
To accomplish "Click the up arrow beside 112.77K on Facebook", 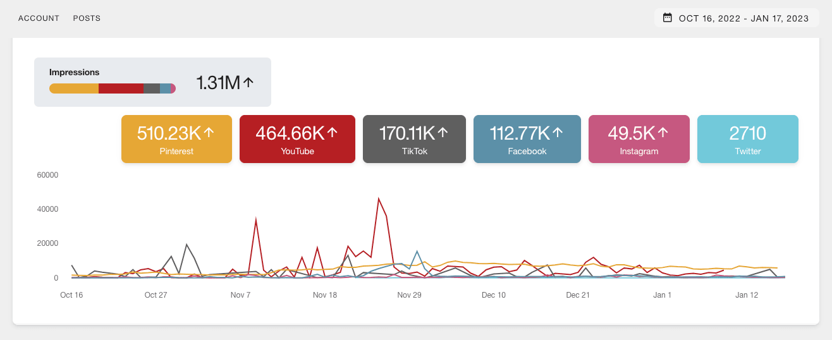I will (558, 133).
